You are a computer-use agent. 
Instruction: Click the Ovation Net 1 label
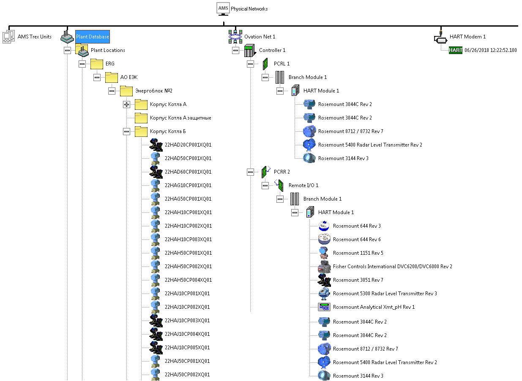[x=260, y=37]
